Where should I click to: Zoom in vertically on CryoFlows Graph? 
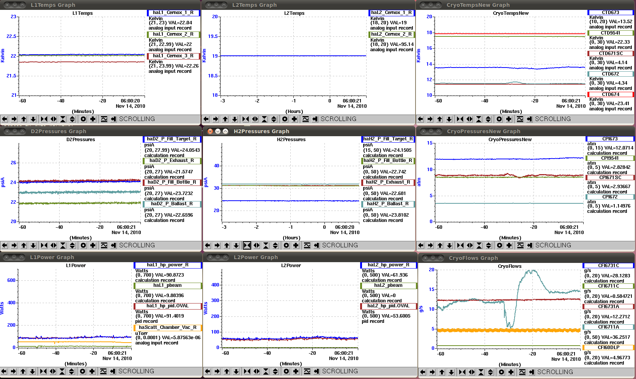point(481,372)
